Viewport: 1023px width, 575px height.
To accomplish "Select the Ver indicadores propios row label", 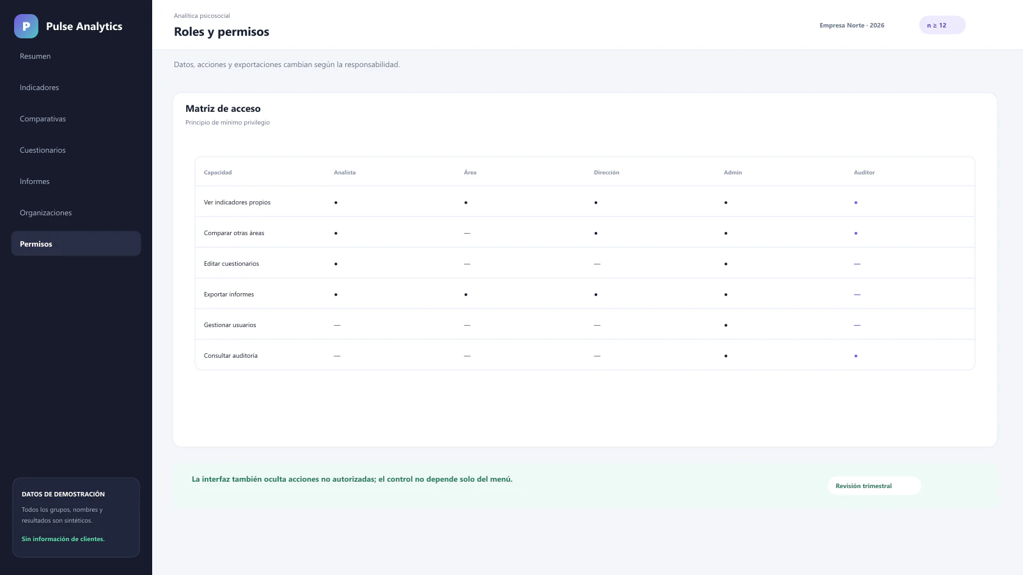I will tap(237, 203).
